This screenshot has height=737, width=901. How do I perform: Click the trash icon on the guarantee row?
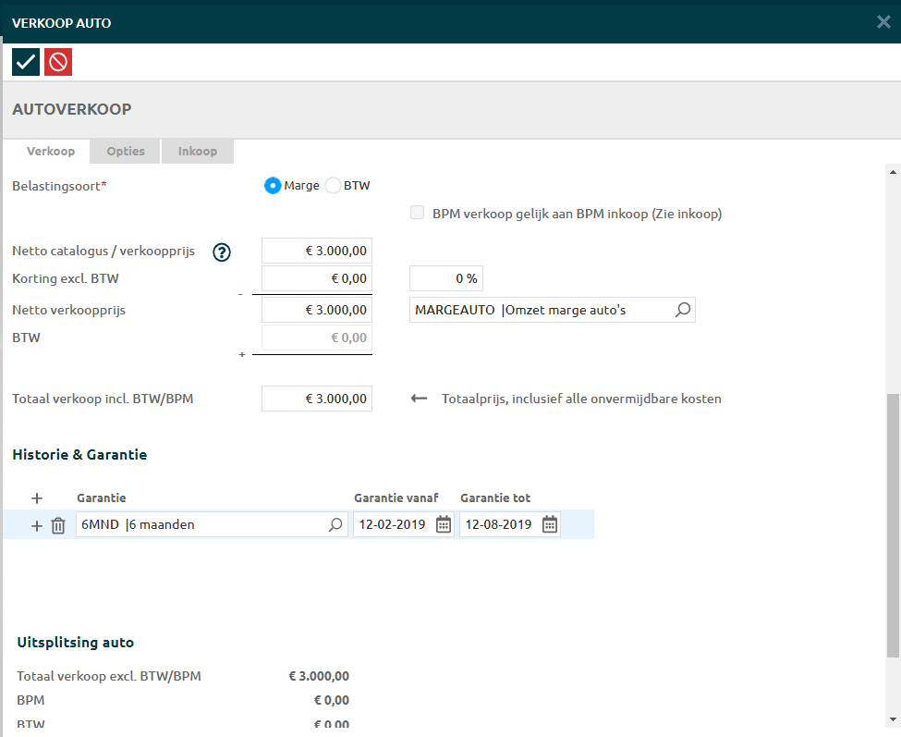coord(58,525)
